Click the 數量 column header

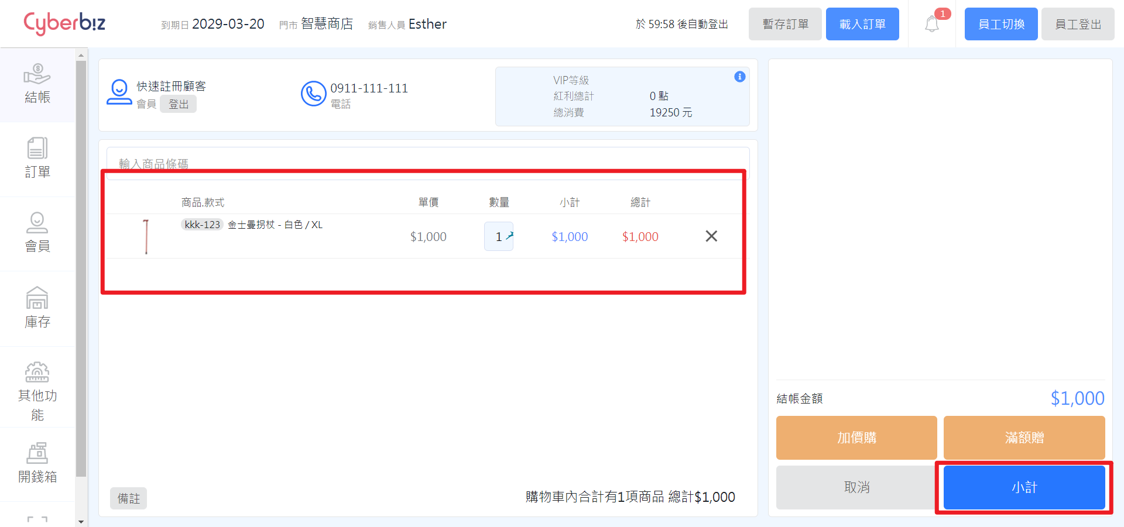click(x=499, y=202)
